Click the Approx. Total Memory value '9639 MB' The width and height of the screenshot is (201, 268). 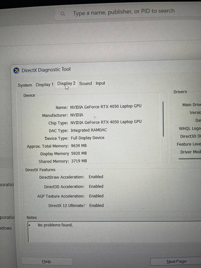coord(79,146)
